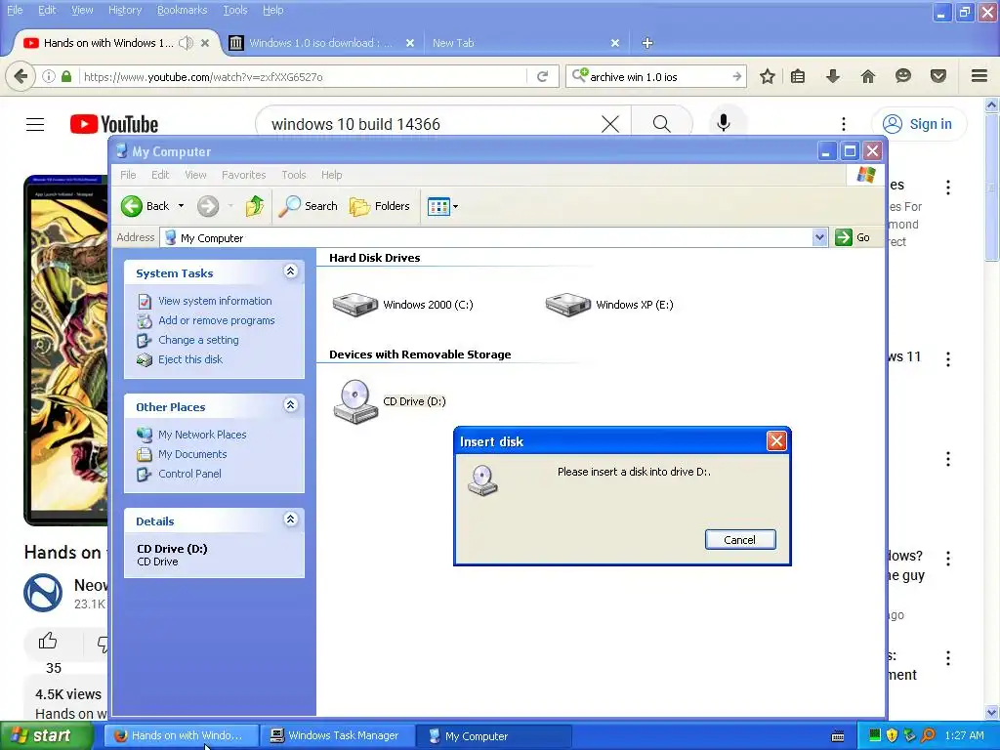Expand the Address bar dropdown
The height and width of the screenshot is (750, 1000).
click(819, 238)
